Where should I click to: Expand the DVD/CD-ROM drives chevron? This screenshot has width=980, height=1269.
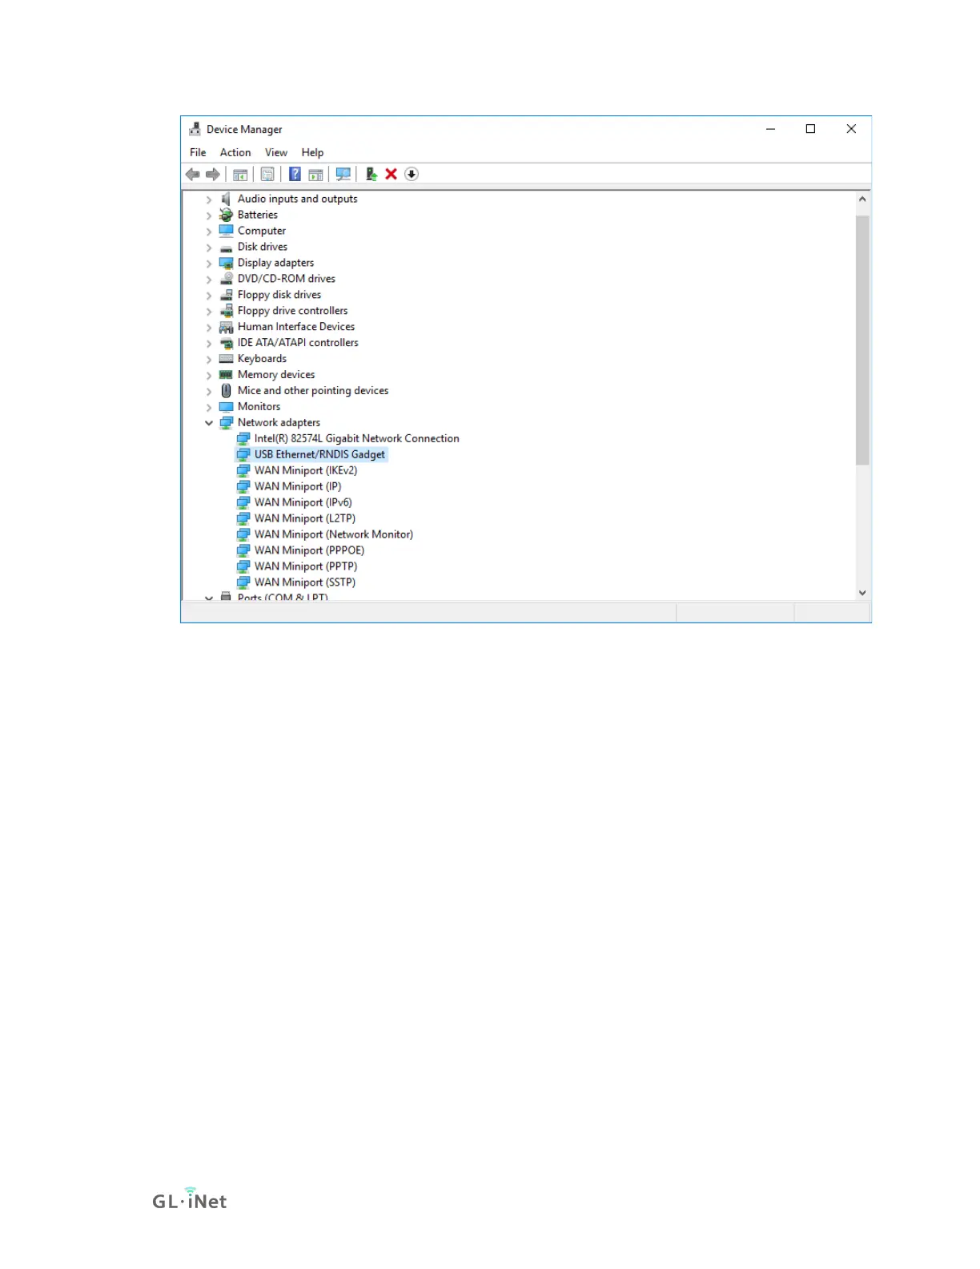(209, 280)
